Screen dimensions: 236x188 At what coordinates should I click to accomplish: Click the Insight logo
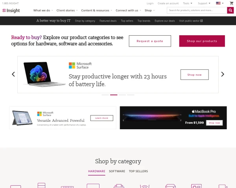[x=11, y=11]
